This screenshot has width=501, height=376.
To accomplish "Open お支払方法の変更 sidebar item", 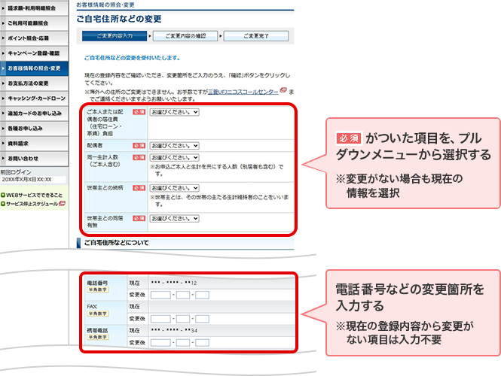I will (x=34, y=83).
